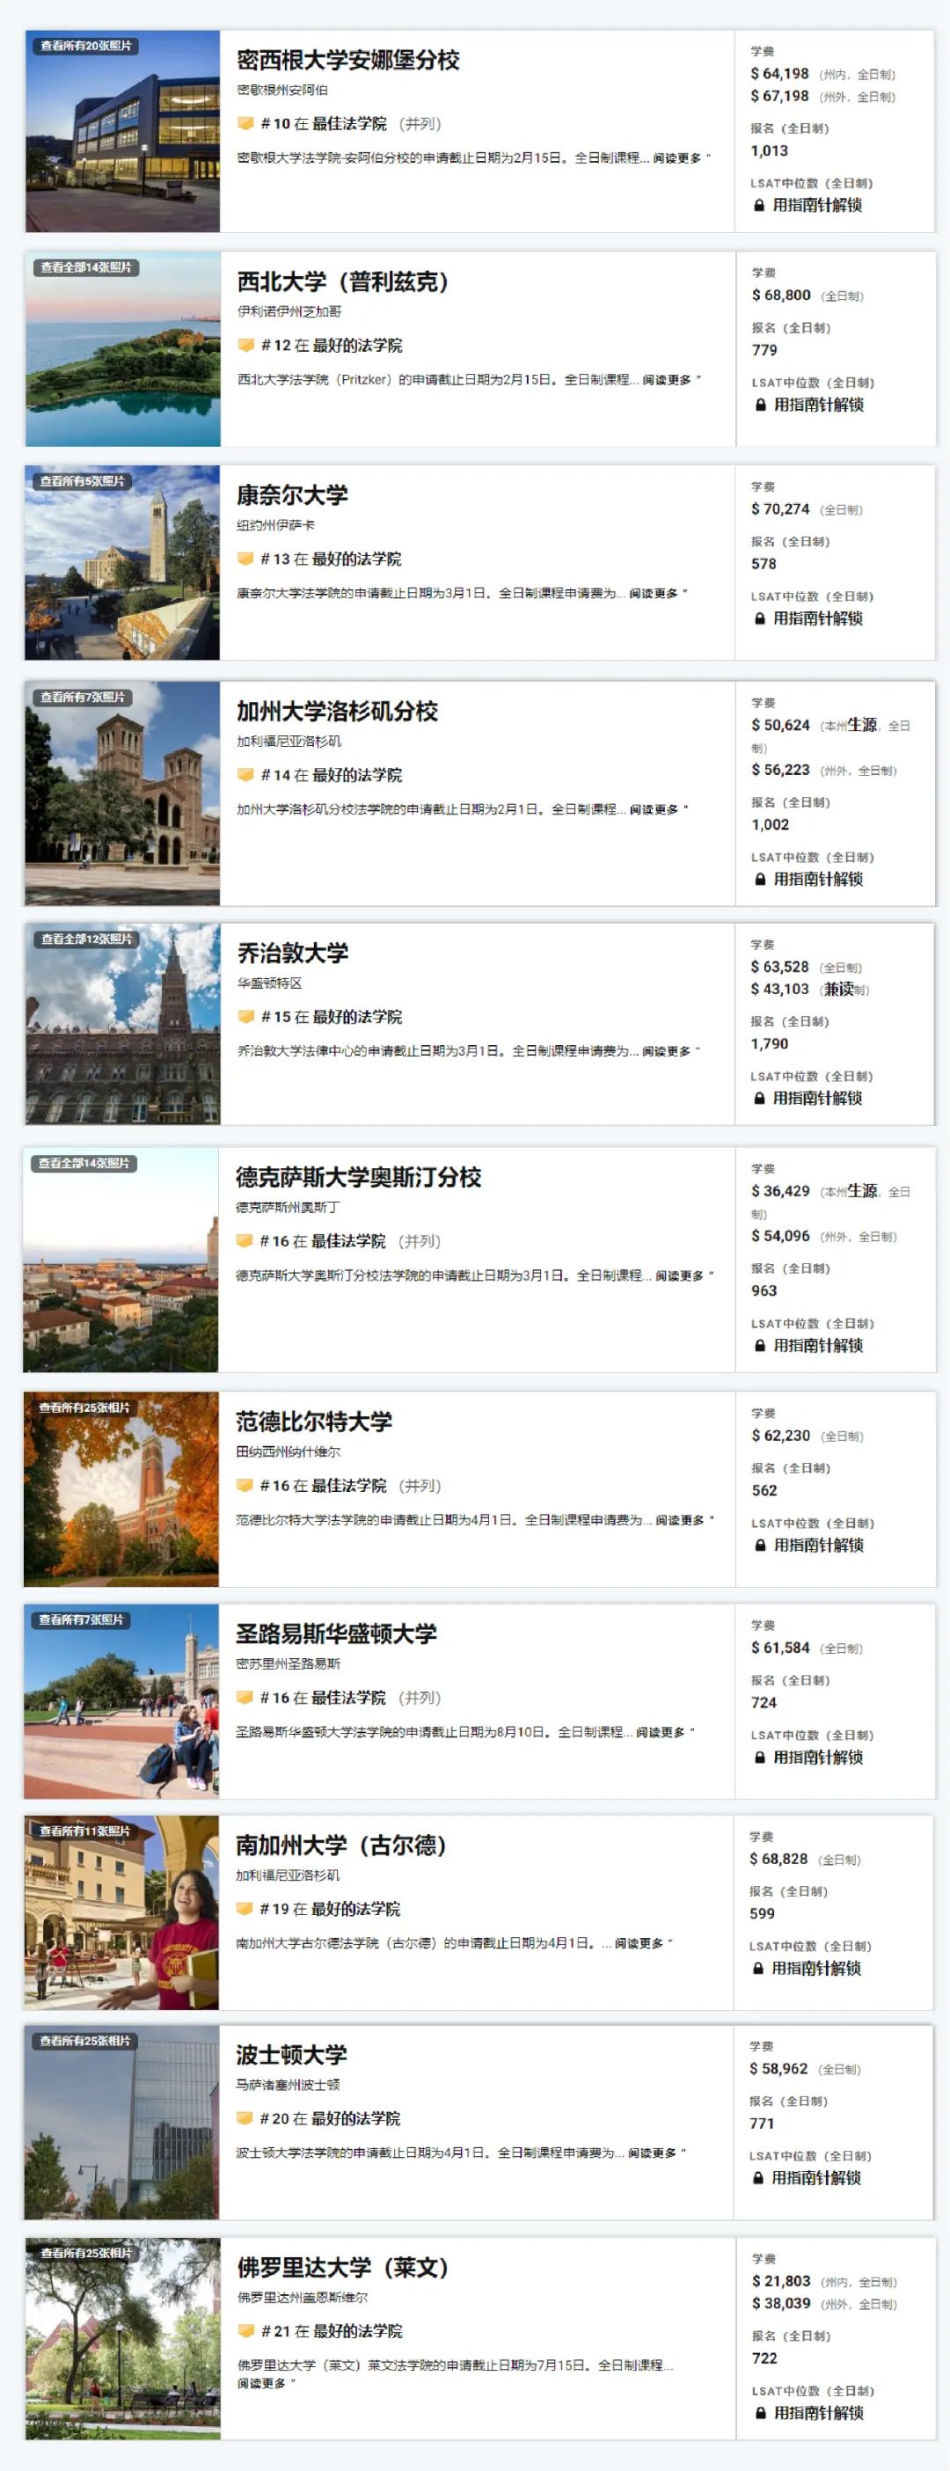Open 南加州大学 campus photo
This screenshot has height=2471, width=950.
(121, 1912)
